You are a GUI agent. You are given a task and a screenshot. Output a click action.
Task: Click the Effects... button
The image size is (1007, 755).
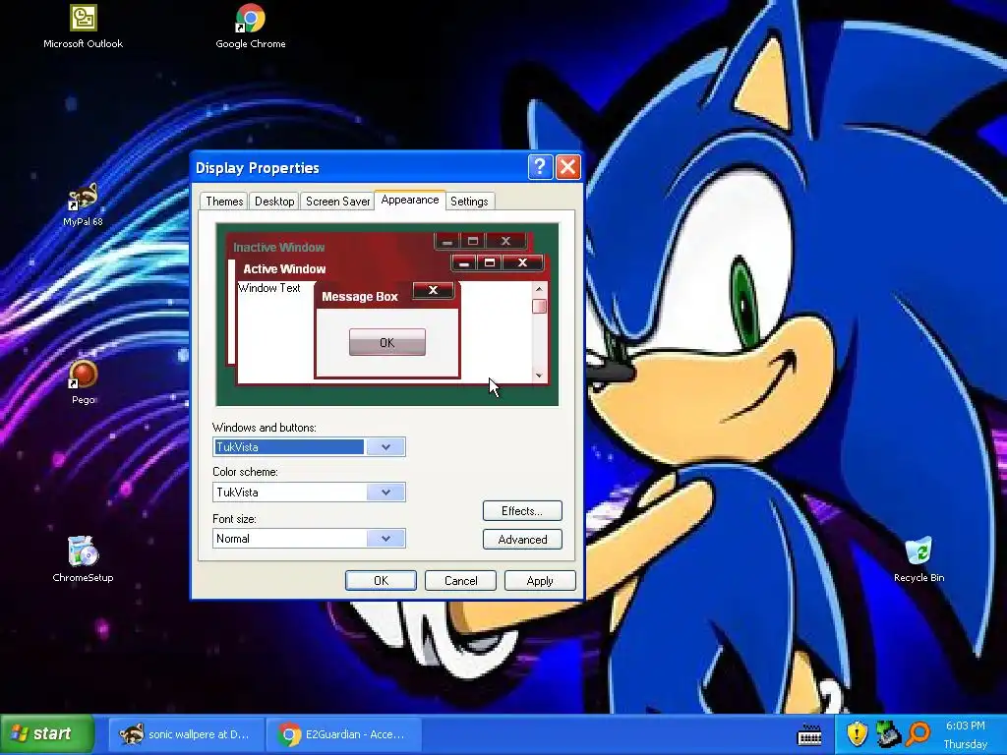522,511
